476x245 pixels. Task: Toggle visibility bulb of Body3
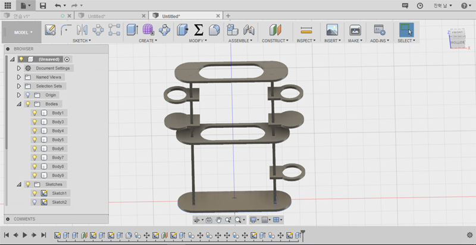(35, 122)
